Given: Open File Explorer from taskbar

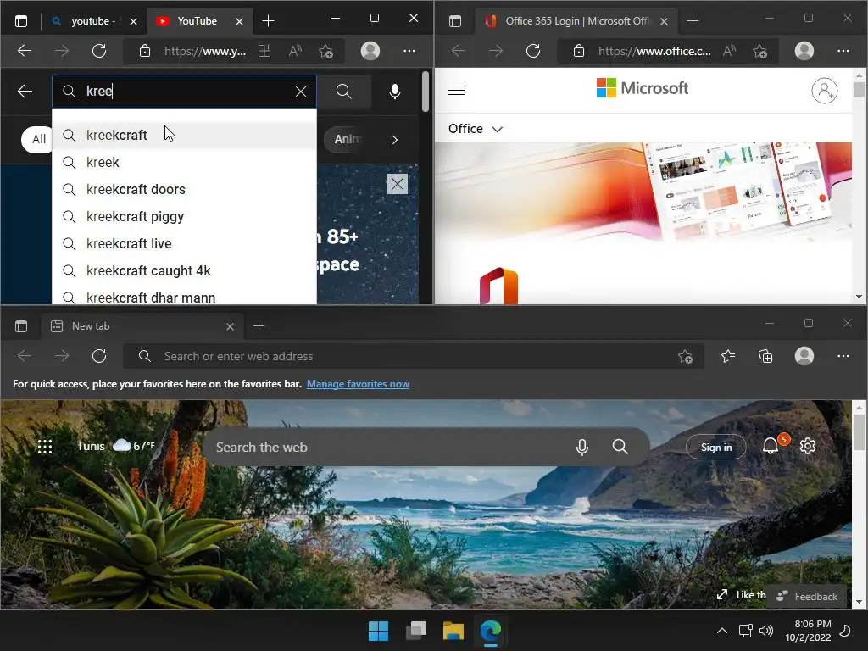Looking at the screenshot, I should [453, 631].
